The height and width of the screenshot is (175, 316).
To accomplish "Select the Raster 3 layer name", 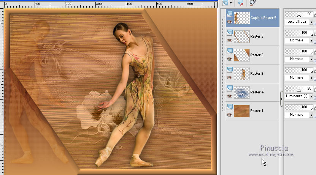I will click(x=257, y=36).
